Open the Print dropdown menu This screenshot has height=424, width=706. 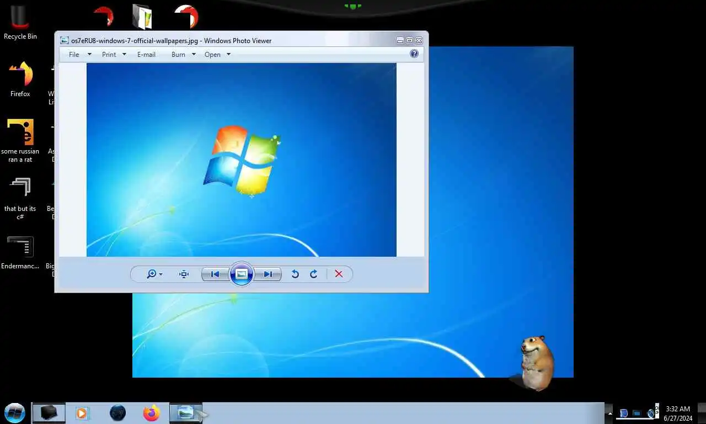point(114,55)
